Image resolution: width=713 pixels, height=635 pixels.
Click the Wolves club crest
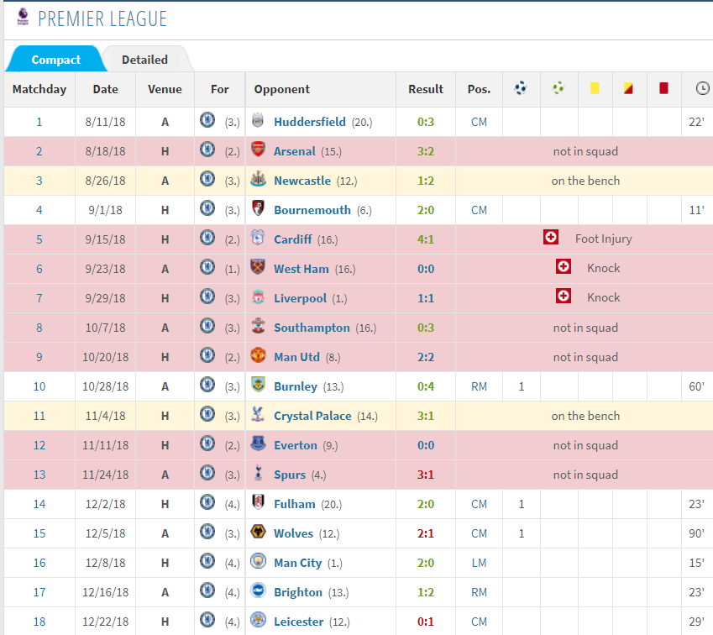coord(258,532)
